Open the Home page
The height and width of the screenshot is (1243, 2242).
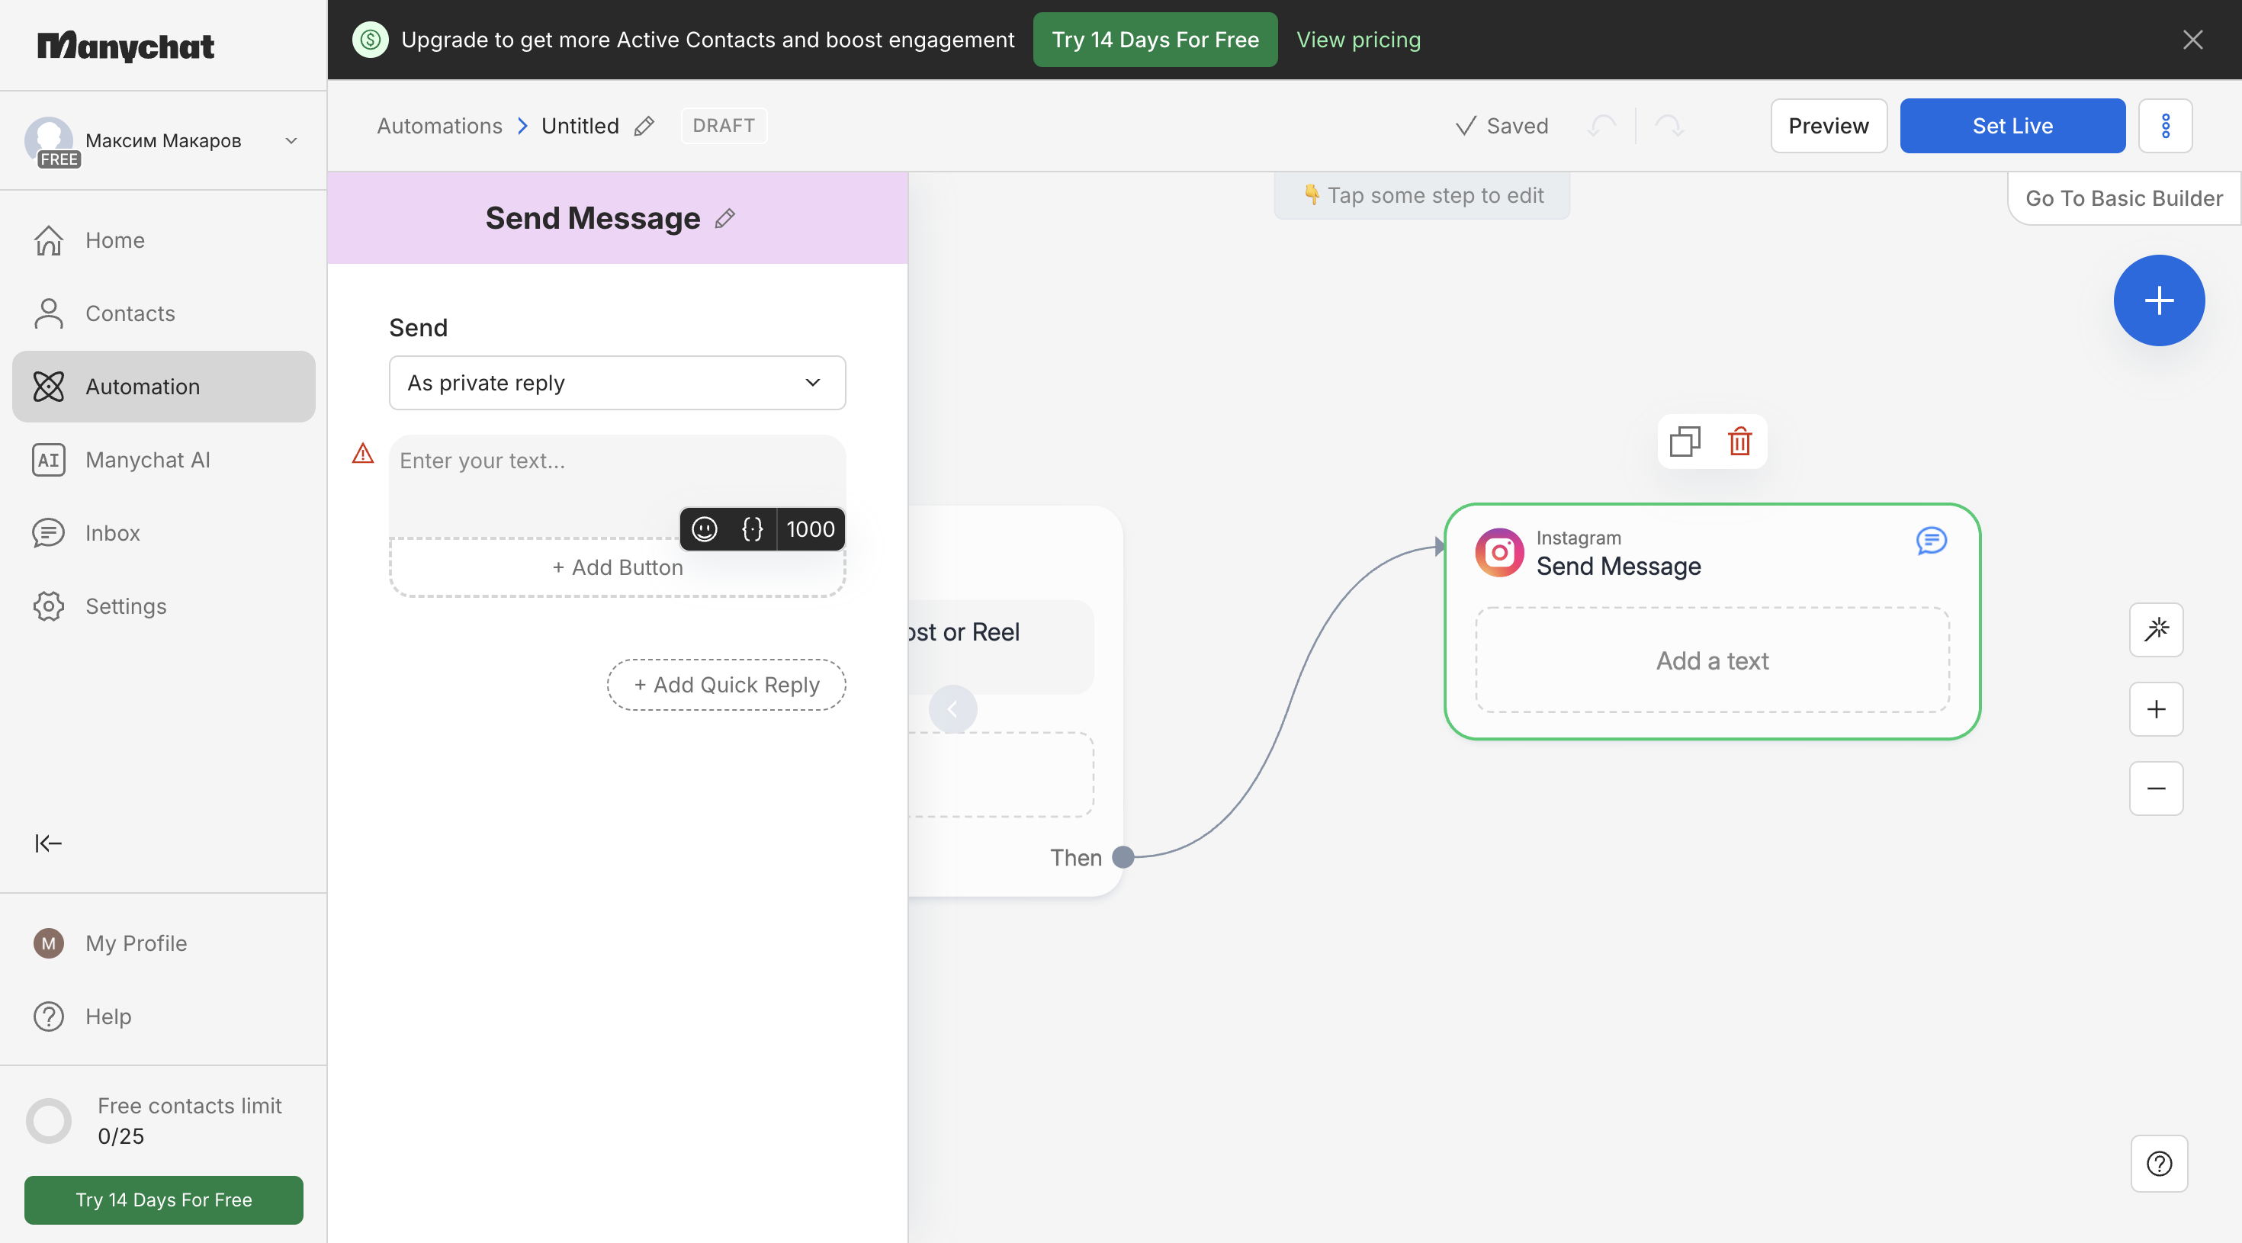pyautogui.click(x=164, y=240)
